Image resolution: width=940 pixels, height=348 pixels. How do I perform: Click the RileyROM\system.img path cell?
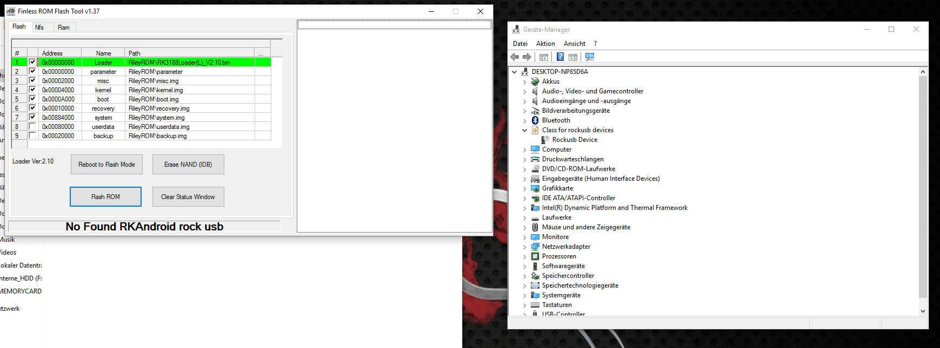190,117
